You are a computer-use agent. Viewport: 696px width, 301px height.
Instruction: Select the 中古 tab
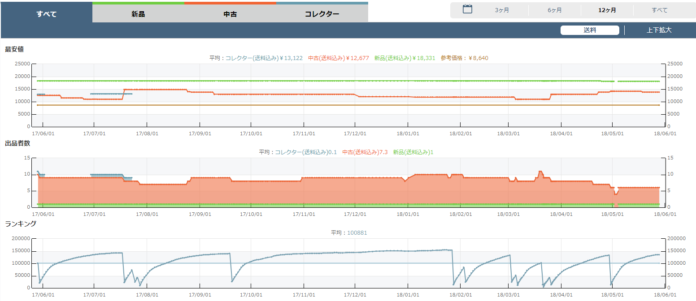click(230, 14)
